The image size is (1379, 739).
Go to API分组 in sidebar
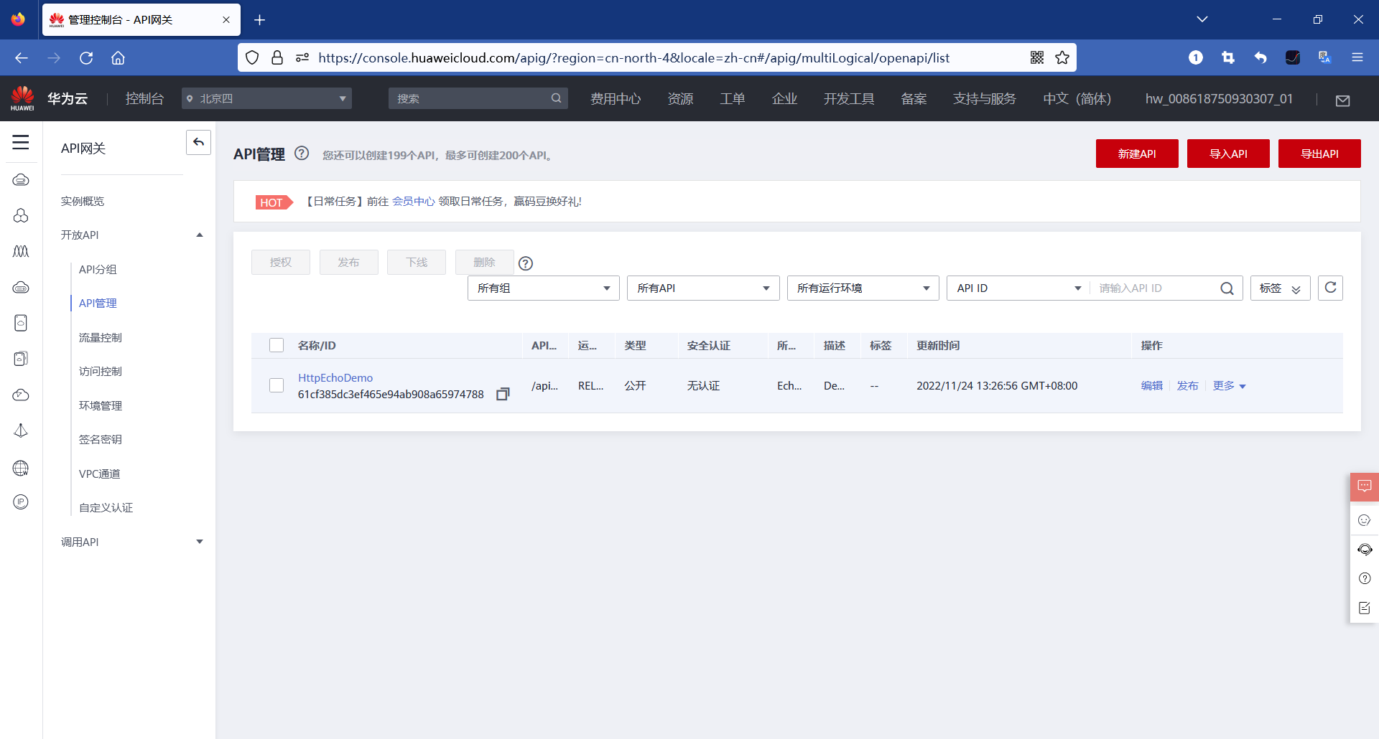[x=98, y=270]
